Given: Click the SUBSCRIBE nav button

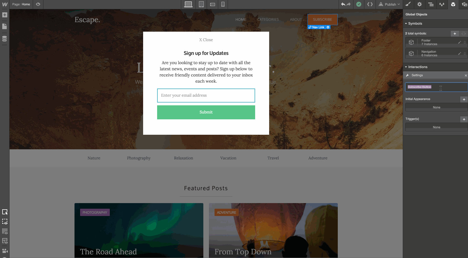Looking at the screenshot, I should point(322,20).
